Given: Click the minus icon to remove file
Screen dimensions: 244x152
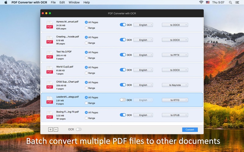Looking at the screenshot, I should (x=56, y=130).
